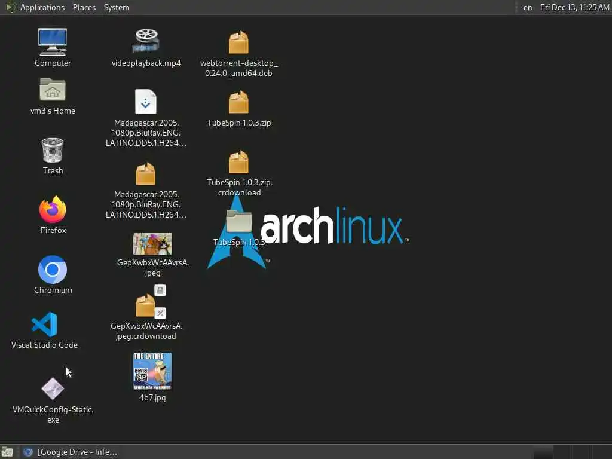The image size is (612, 459).
Task: Click the show desktop icon in bottom panel
Action: tap(7, 452)
